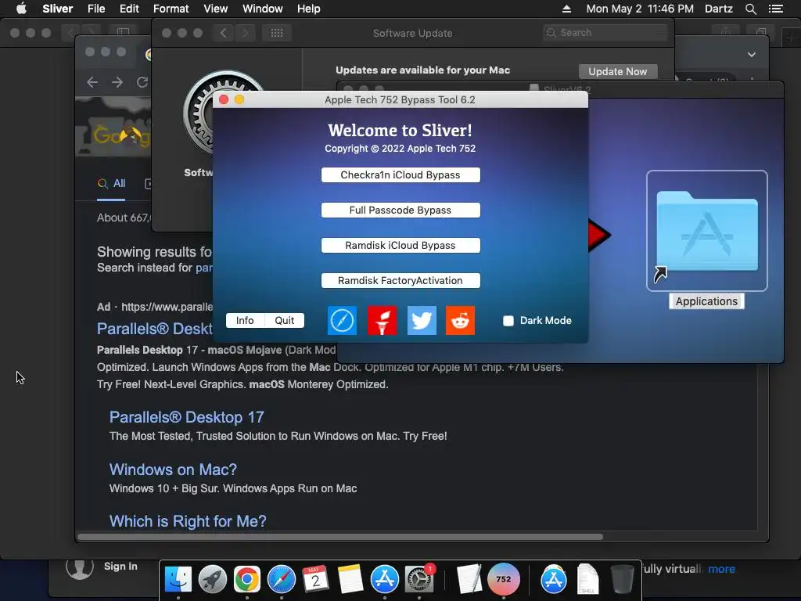Open App Store from the Dock
801x601 pixels.
385,580
